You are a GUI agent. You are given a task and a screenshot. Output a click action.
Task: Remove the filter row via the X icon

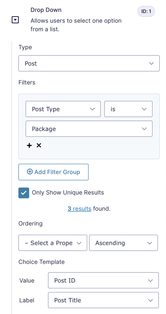pyautogui.click(x=39, y=145)
